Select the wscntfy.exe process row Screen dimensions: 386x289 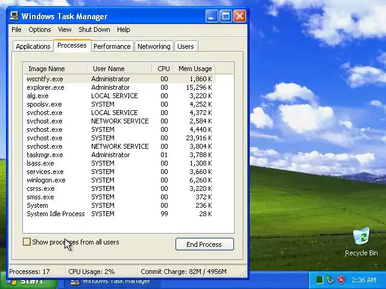point(119,79)
